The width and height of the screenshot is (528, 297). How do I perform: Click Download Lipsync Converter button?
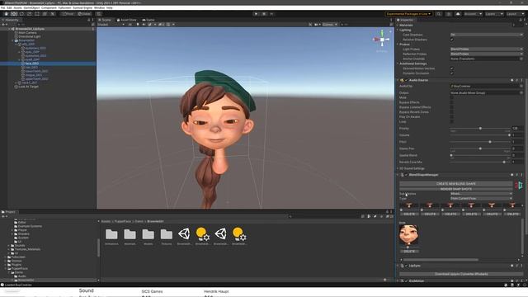(461, 274)
